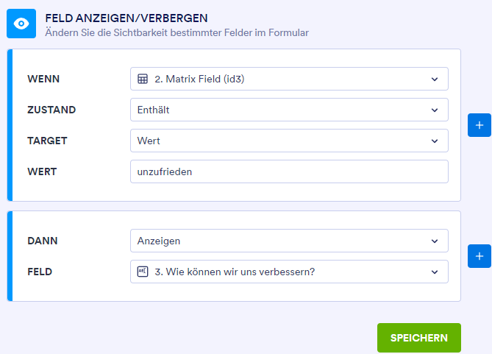This screenshot has height=354, width=492.
Task: Click the TARGET row label
Action: (47, 141)
